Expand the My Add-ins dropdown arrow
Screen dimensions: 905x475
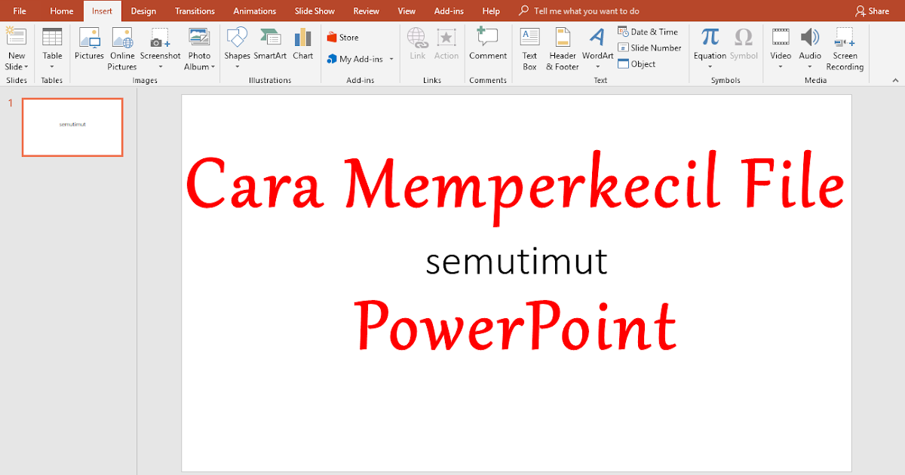coord(391,59)
